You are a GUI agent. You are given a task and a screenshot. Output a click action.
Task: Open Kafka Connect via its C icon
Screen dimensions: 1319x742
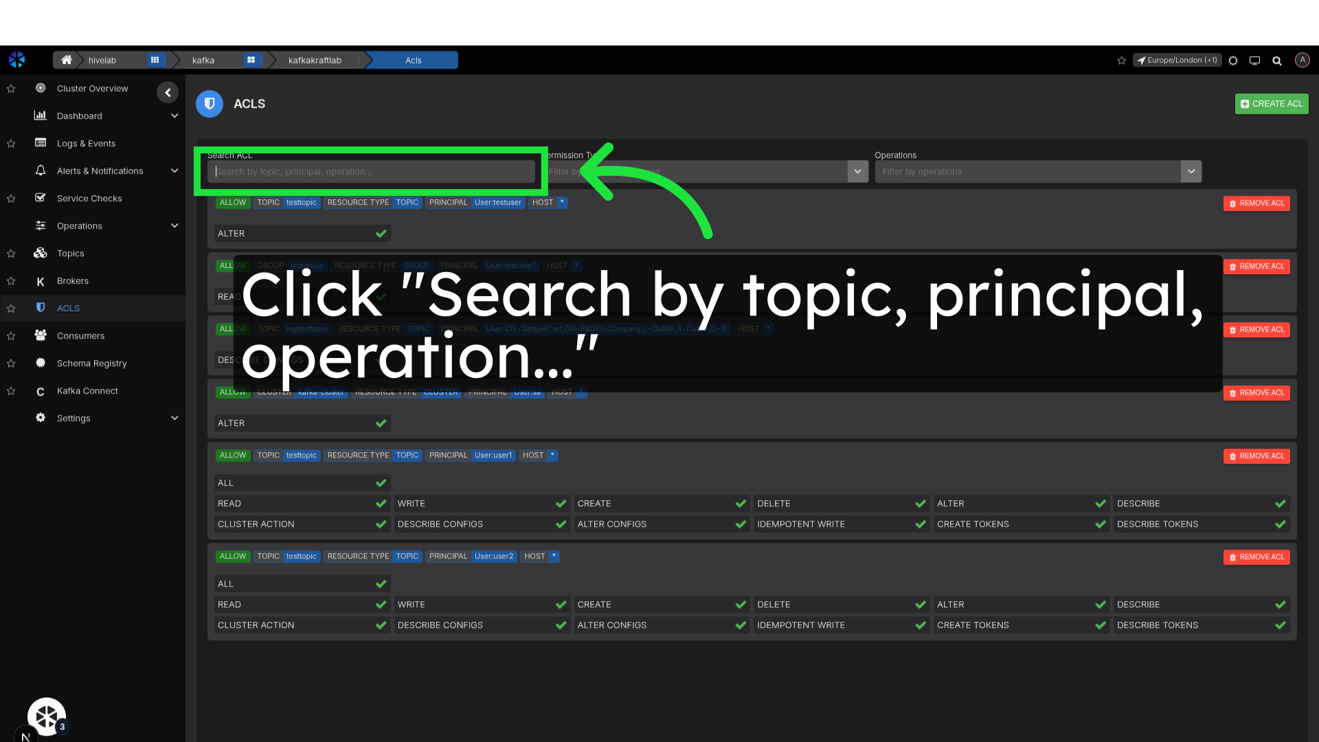[41, 390]
